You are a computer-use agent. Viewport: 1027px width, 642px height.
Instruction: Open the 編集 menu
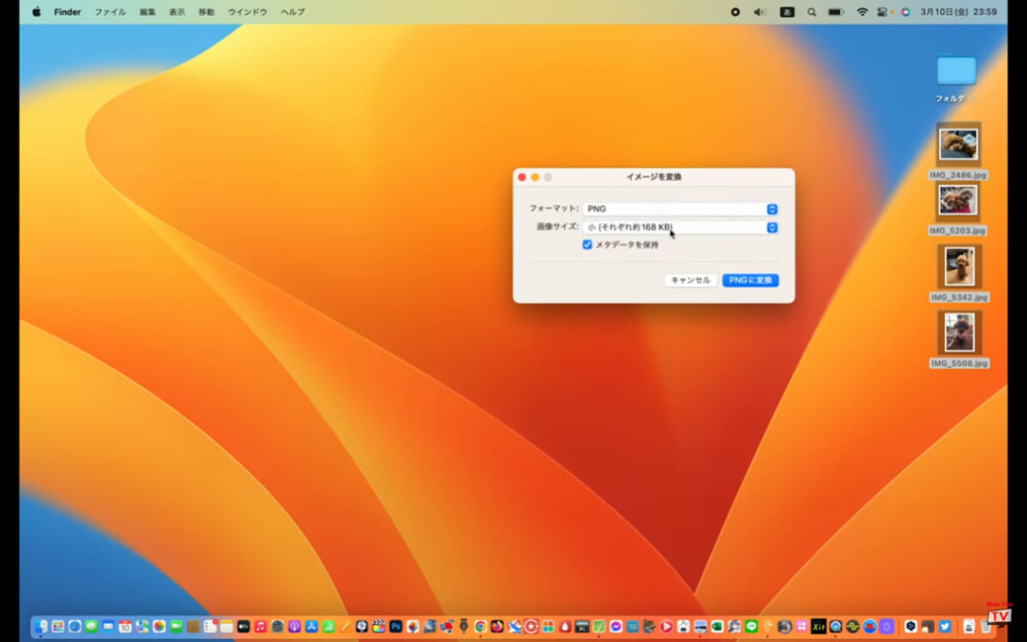click(x=148, y=12)
